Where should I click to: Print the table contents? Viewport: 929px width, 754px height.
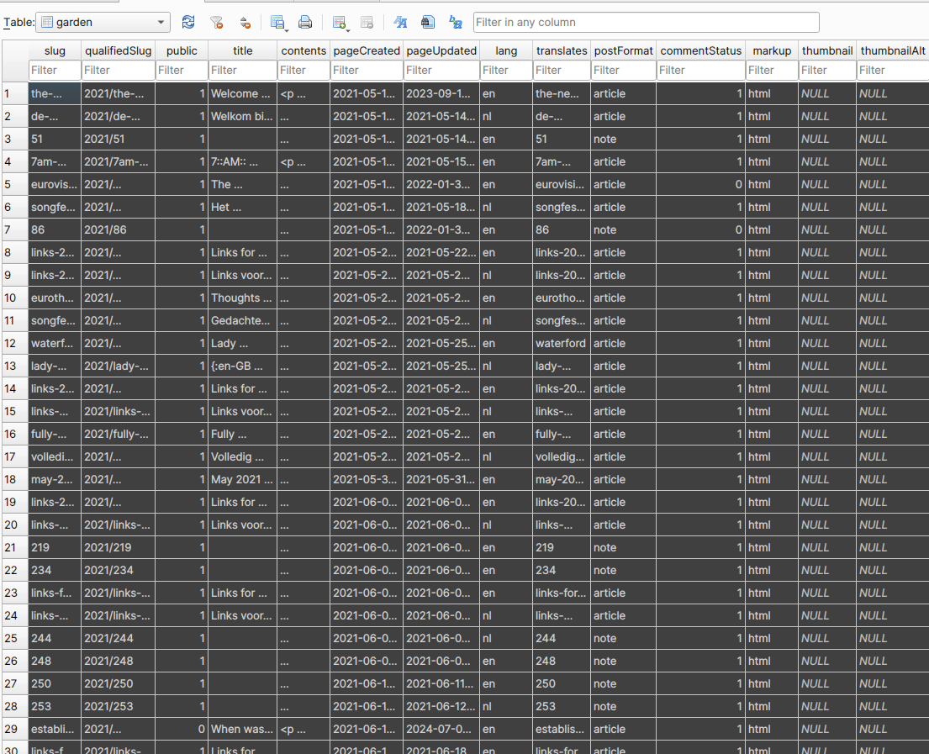[304, 22]
